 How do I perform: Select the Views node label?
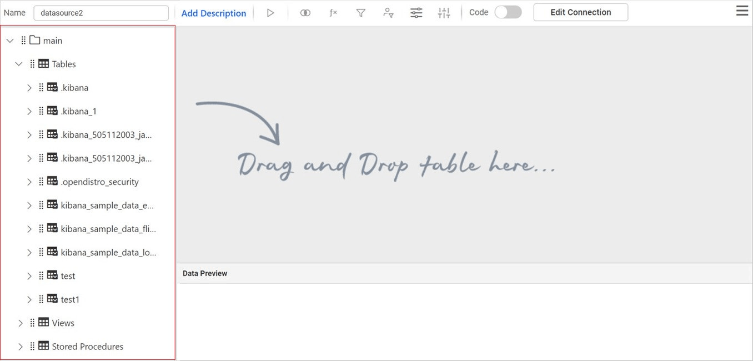(63, 323)
